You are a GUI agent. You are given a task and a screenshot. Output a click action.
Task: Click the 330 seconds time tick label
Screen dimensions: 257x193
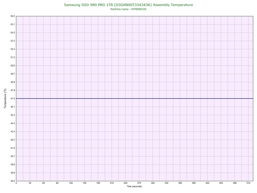coord(166,183)
